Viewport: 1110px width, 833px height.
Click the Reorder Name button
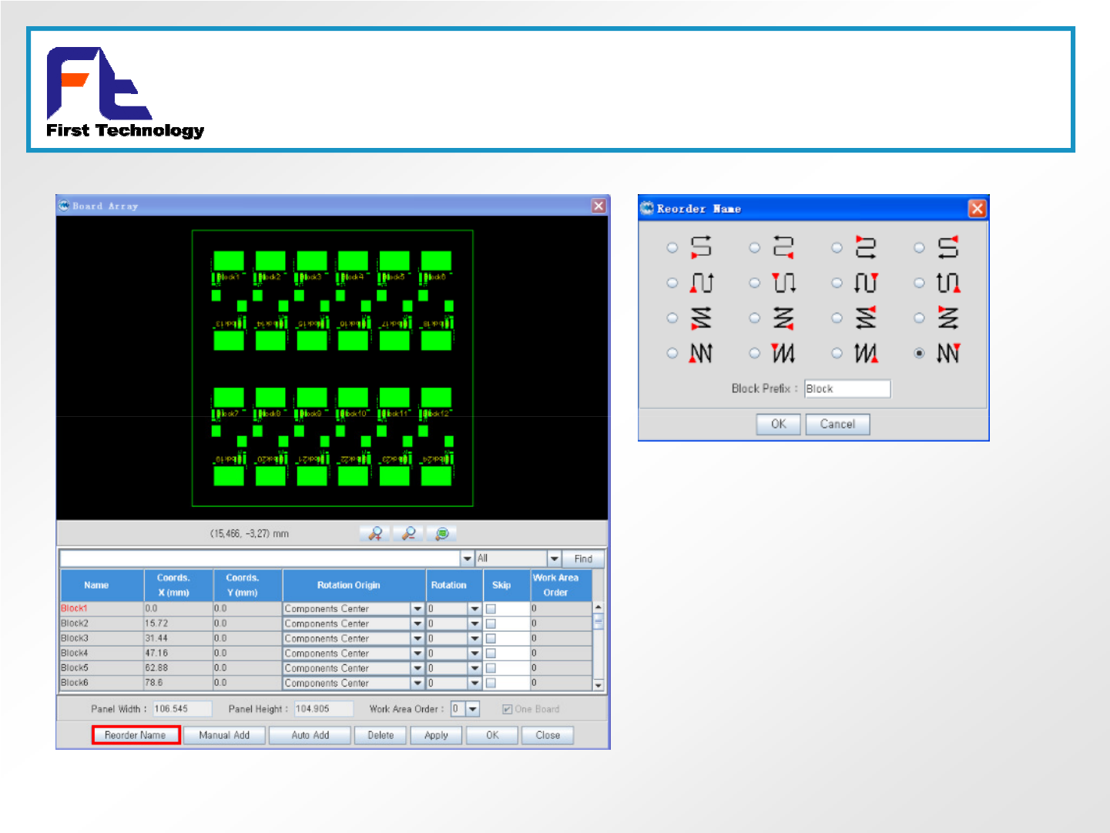(x=136, y=735)
